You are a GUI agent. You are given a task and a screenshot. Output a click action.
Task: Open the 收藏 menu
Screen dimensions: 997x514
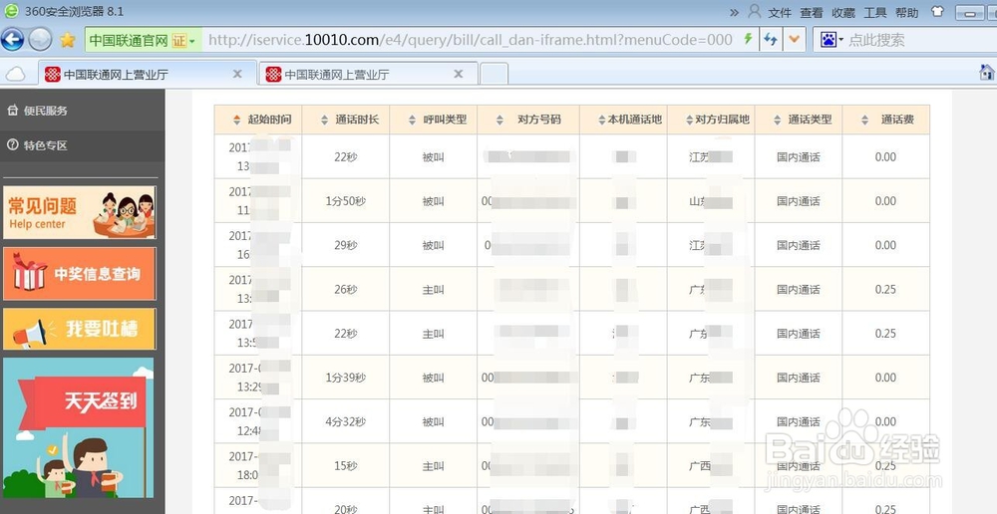coord(843,12)
